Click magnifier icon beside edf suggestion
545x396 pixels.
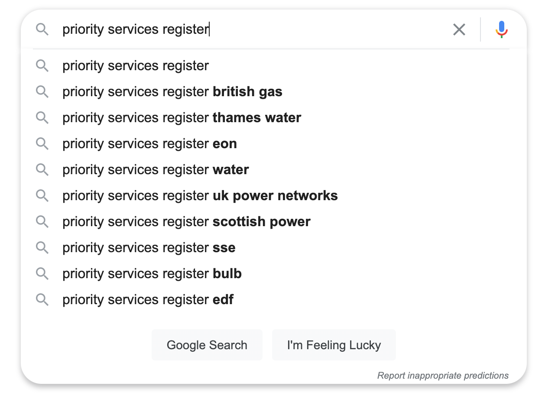pyautogui.click(x=42, y=300)
